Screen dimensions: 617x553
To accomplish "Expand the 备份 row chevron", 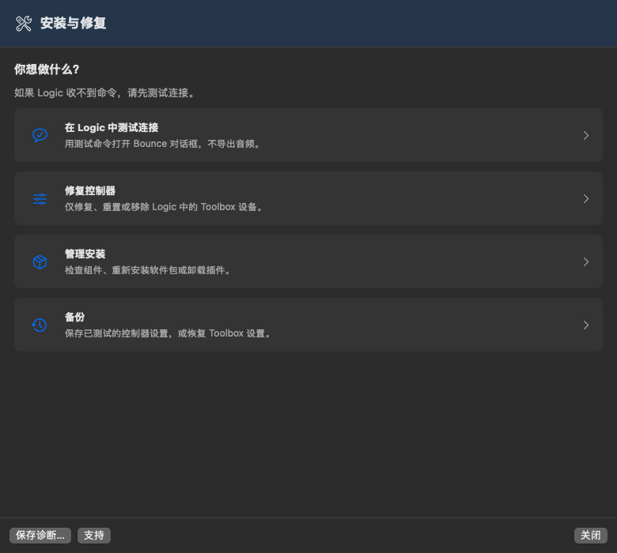I will tap(586, 325).
